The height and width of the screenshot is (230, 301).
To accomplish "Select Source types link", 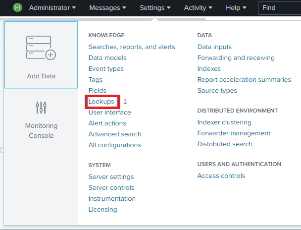I will click(x=217, y=91).
